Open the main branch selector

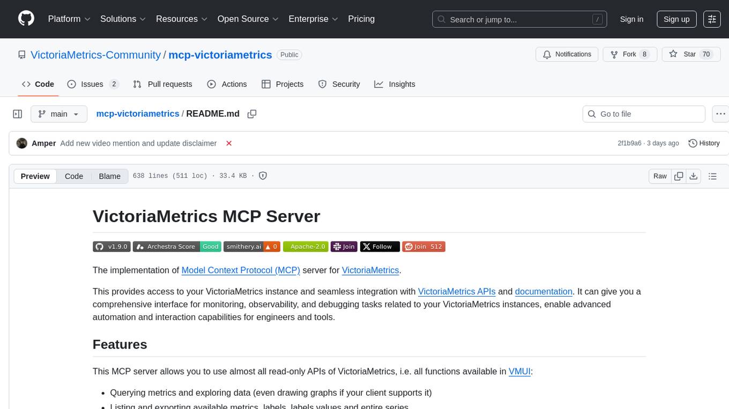[x=59, y=114]
